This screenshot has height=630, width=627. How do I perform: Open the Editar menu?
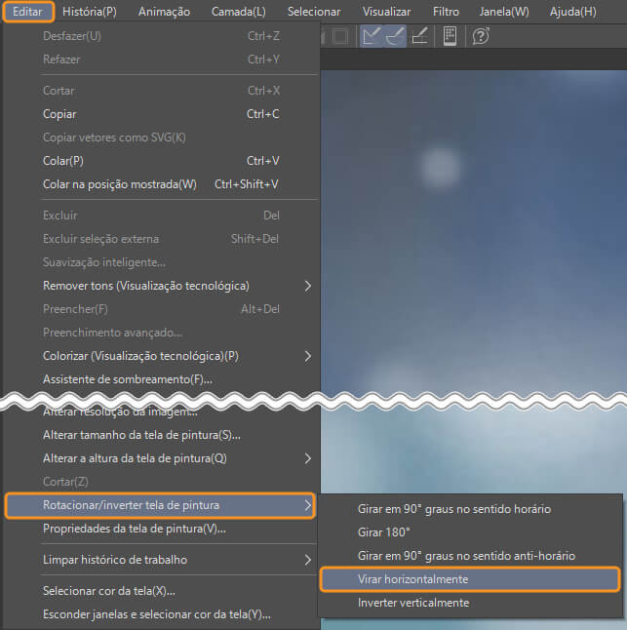click(x=26, y=12)
